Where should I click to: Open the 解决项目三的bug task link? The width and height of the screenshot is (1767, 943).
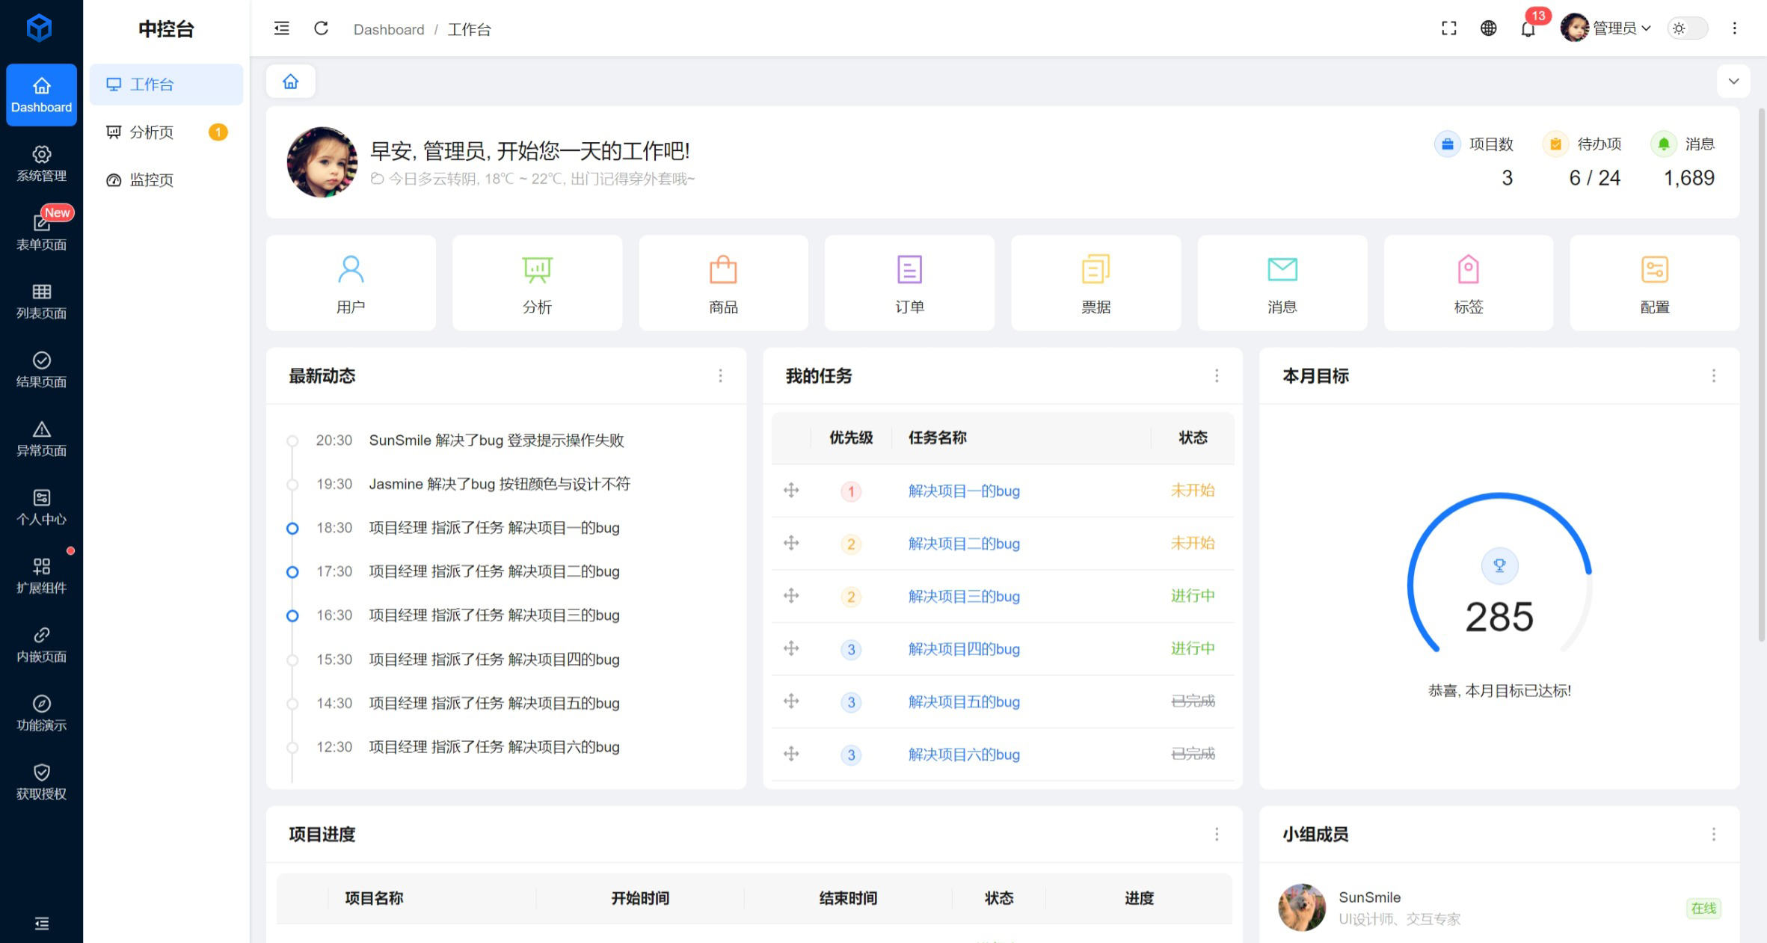964,596
